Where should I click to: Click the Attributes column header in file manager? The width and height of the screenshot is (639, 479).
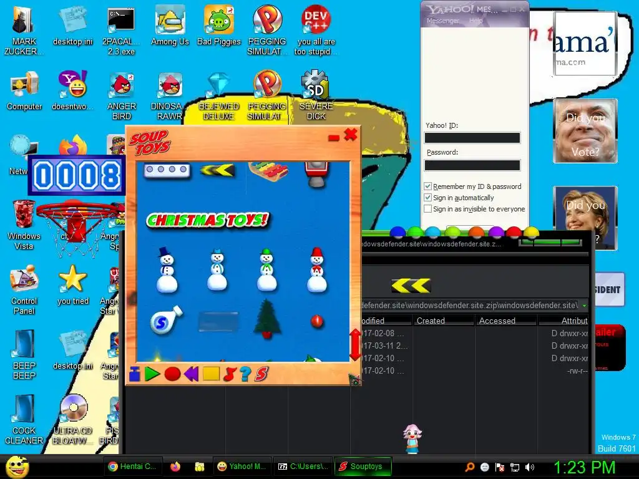(x=563, y=321)
